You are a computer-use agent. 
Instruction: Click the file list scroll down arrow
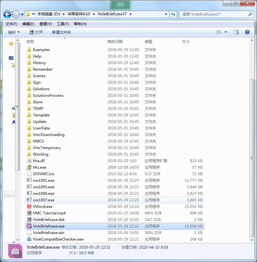252,240
